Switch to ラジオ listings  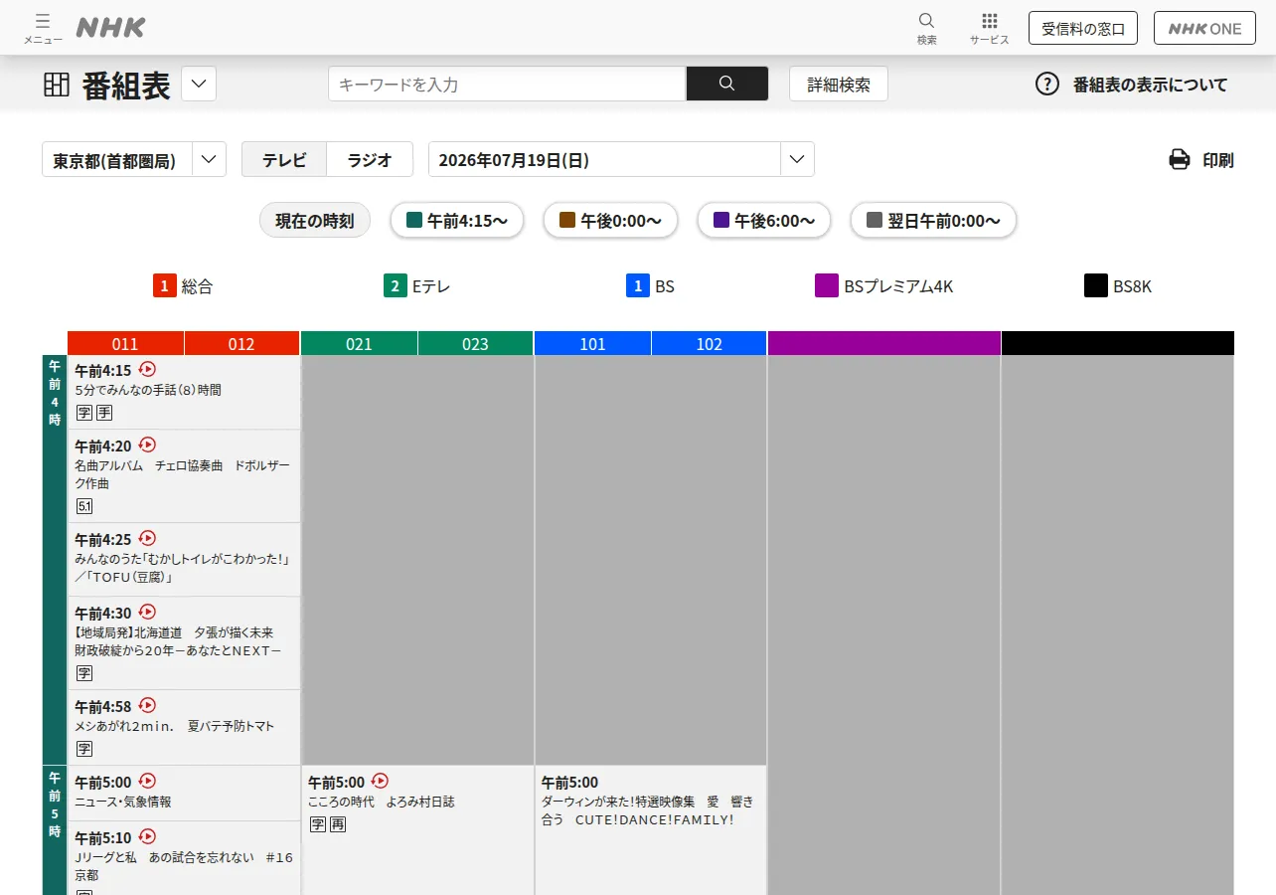coord(370,160)
